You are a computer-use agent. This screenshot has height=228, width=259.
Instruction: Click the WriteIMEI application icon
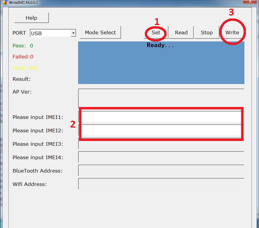point(4,3)
